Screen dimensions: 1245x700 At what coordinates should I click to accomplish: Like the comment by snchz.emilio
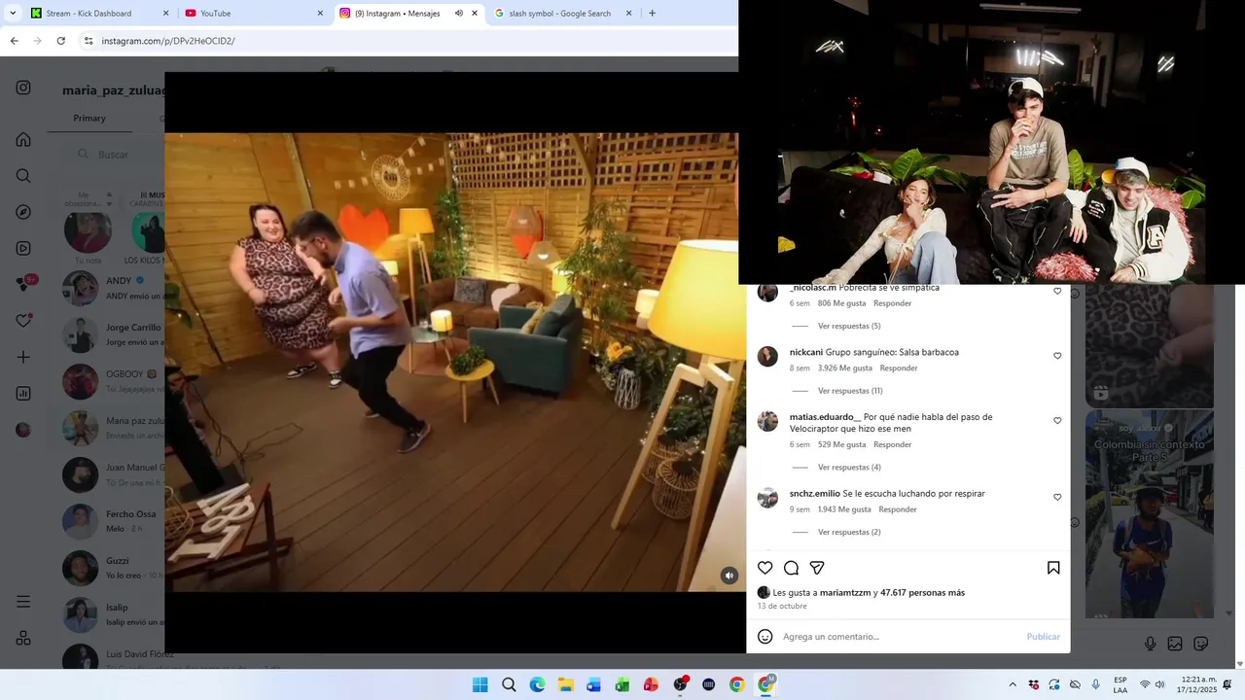point(1057,497)
